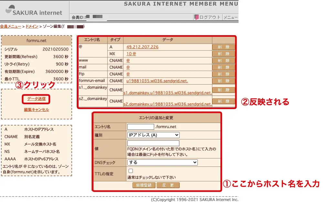The height and width of the screenshot is (202, 329).
Task: Click the formrun-email entry name
Action: pyautogui.click(x=92, y=81)
